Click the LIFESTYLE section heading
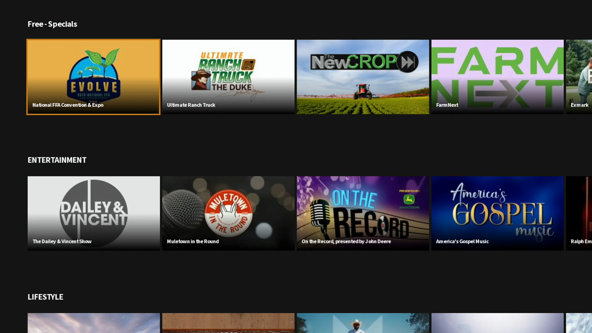592x333 pixels. pyautogui.click(x=45, y=297)
